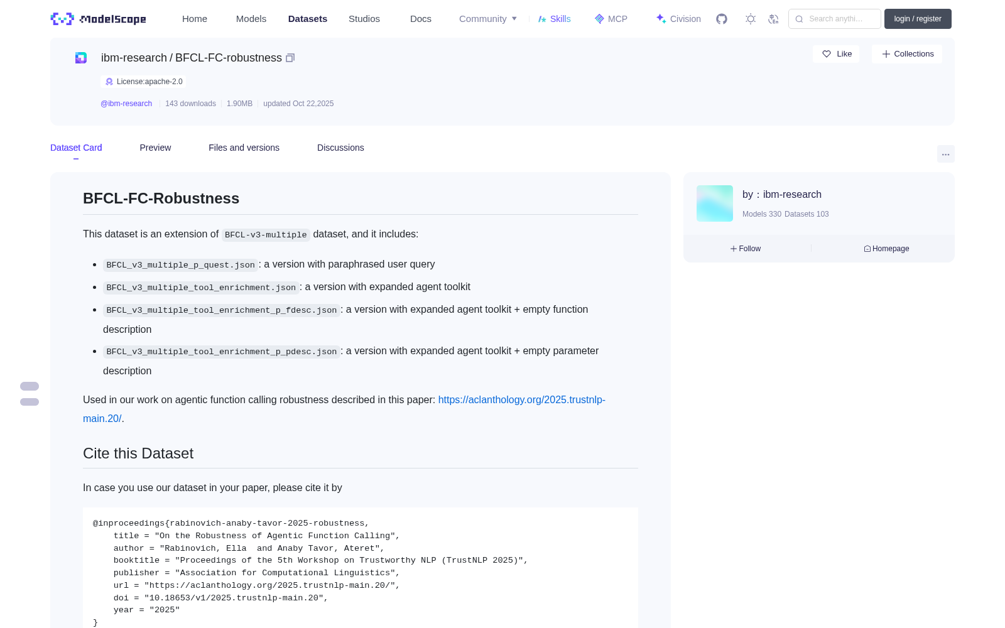Viewport: 1005px width, 628px height.
Task: Expand the Community dropdown menu
Action: coord(488,19)
